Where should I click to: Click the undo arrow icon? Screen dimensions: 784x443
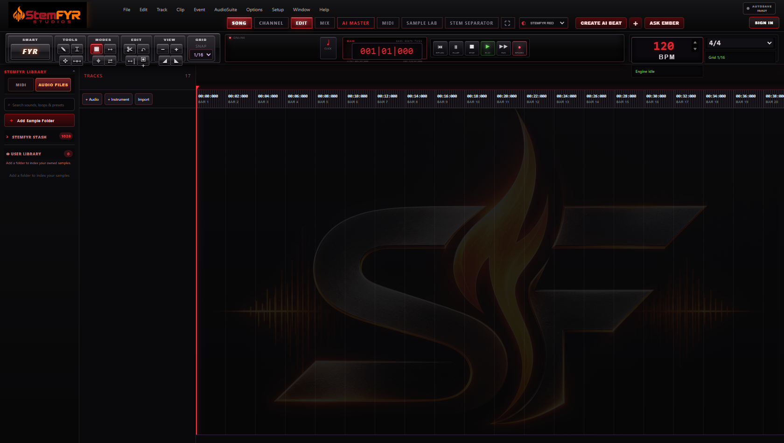click(143, 49)
